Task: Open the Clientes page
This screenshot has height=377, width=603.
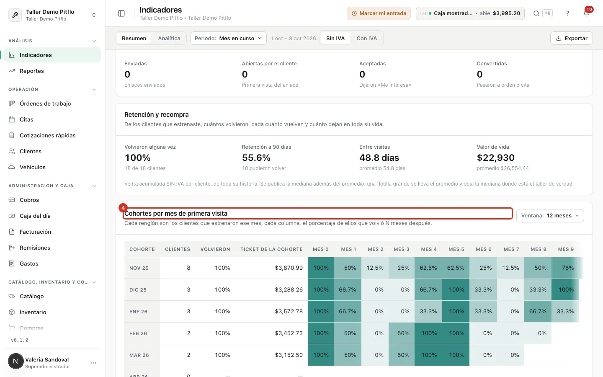Action: point(52,151)
